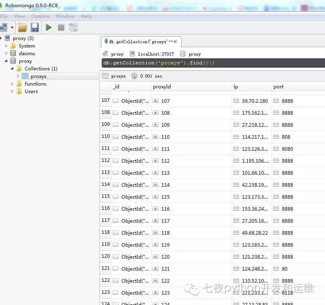The height and width of the screenshot is (305, 325).
Task: Open the Window menu
Action: tap(65, 16)
